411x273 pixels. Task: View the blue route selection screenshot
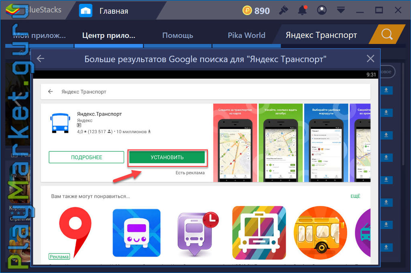point(326,143)
